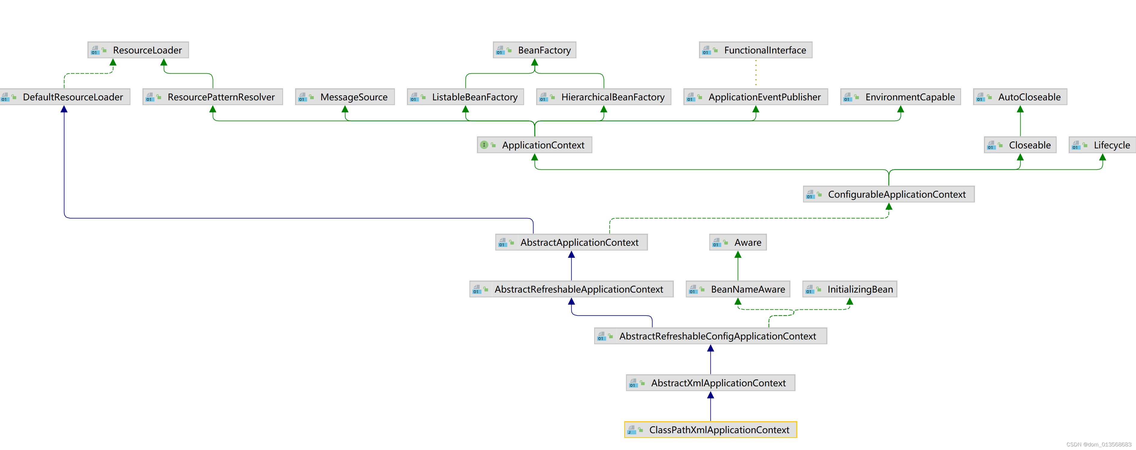The height and width of the screenshot is (450, 1136).
Task: Select the Lifecycle label
Action: coord(1112,145)
